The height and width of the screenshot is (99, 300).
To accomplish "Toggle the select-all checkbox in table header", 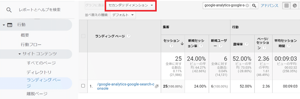I will (83, 36).
